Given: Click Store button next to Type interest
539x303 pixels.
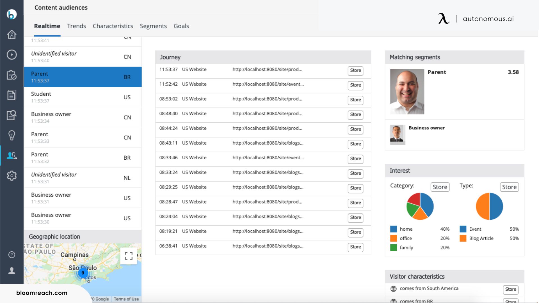Looking at the screenshot, I should tap(509, 187).
